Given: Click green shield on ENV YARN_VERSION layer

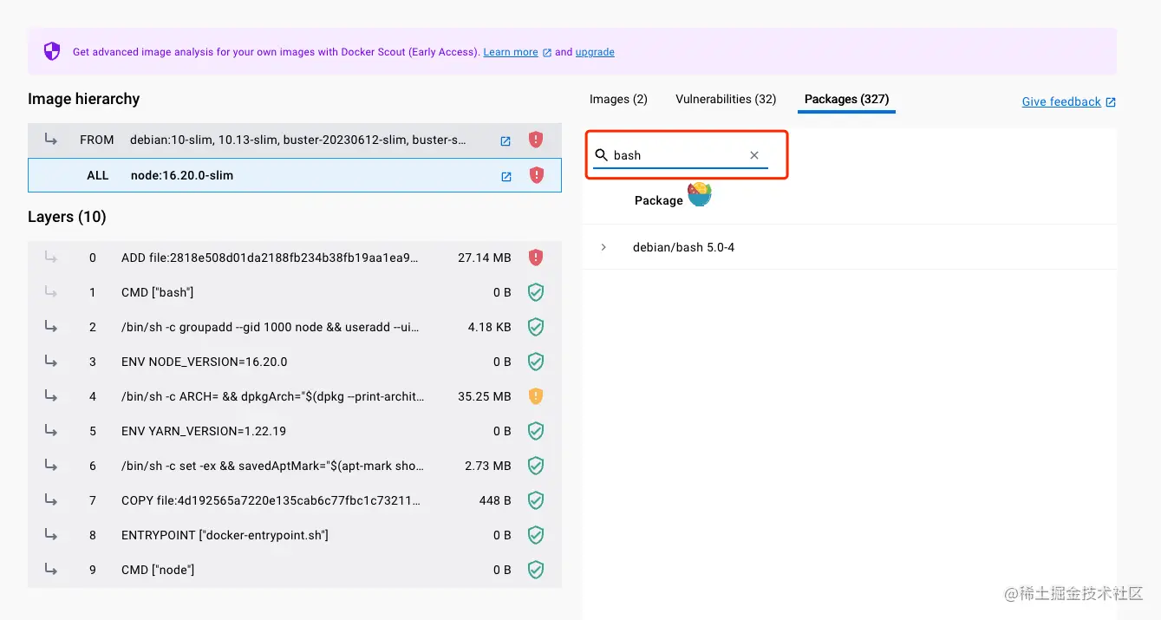Looking at the screenshot, I should [x=536, y=431].
